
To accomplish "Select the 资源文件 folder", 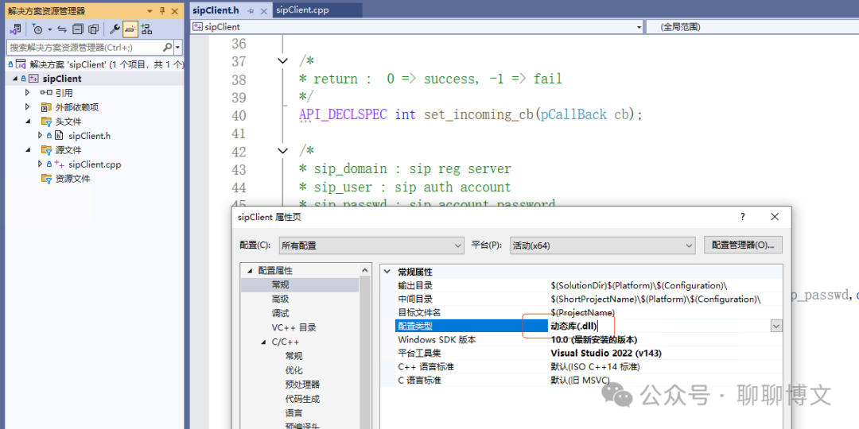I will click(x=73, y=179).
